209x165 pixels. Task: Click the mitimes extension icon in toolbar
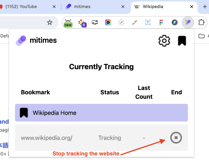coord(188,22)
